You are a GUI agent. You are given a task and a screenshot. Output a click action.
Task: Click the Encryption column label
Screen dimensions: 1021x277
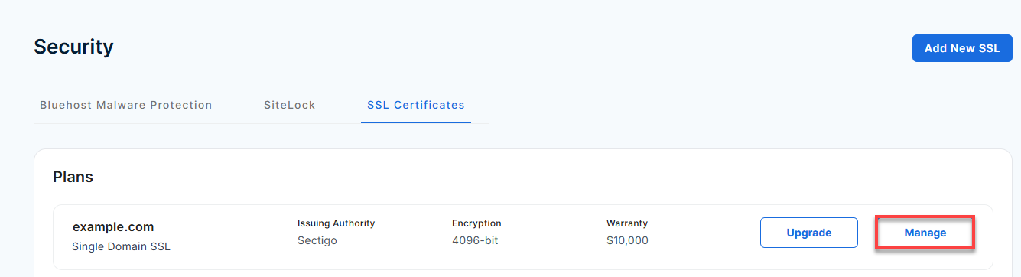point(476,223)
